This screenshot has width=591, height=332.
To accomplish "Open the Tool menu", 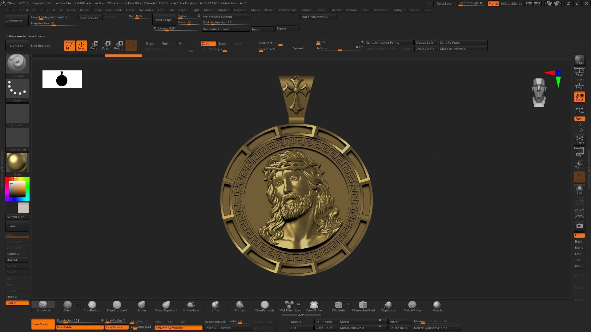I will [365, 10].
